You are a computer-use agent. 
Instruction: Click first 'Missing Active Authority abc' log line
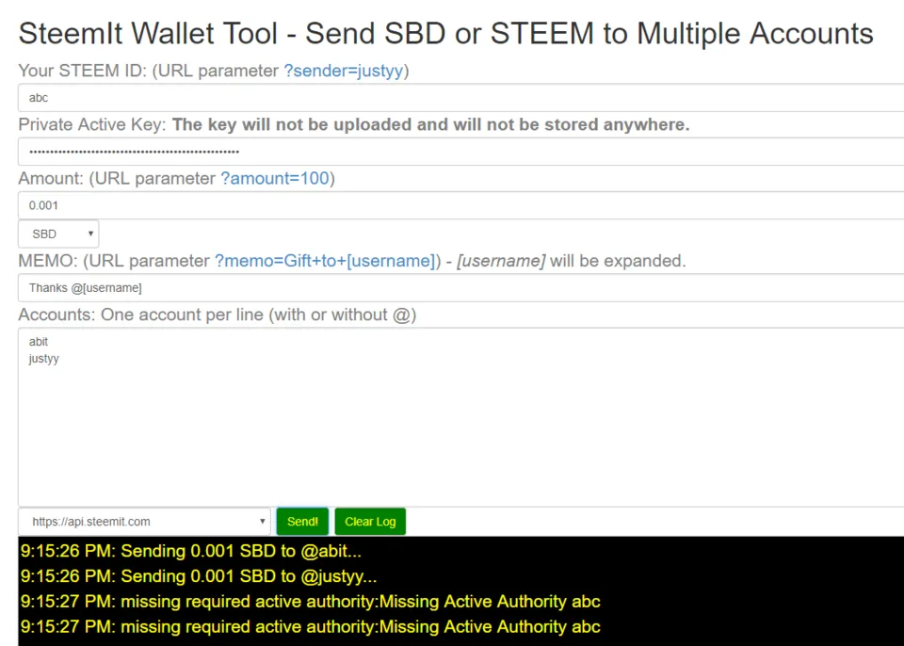[310, 602]
